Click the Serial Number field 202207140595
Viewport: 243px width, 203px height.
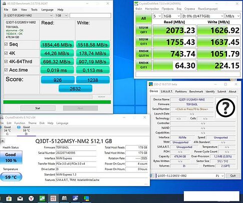coord(76,153)
